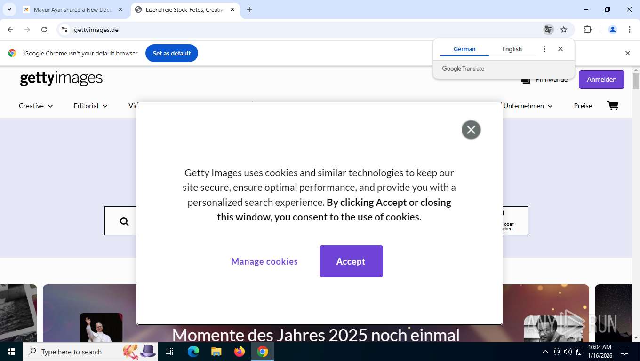The width and height of the screenshot is (640, 361).
Task: View site information icon beside URL
Action: (64, 30)
